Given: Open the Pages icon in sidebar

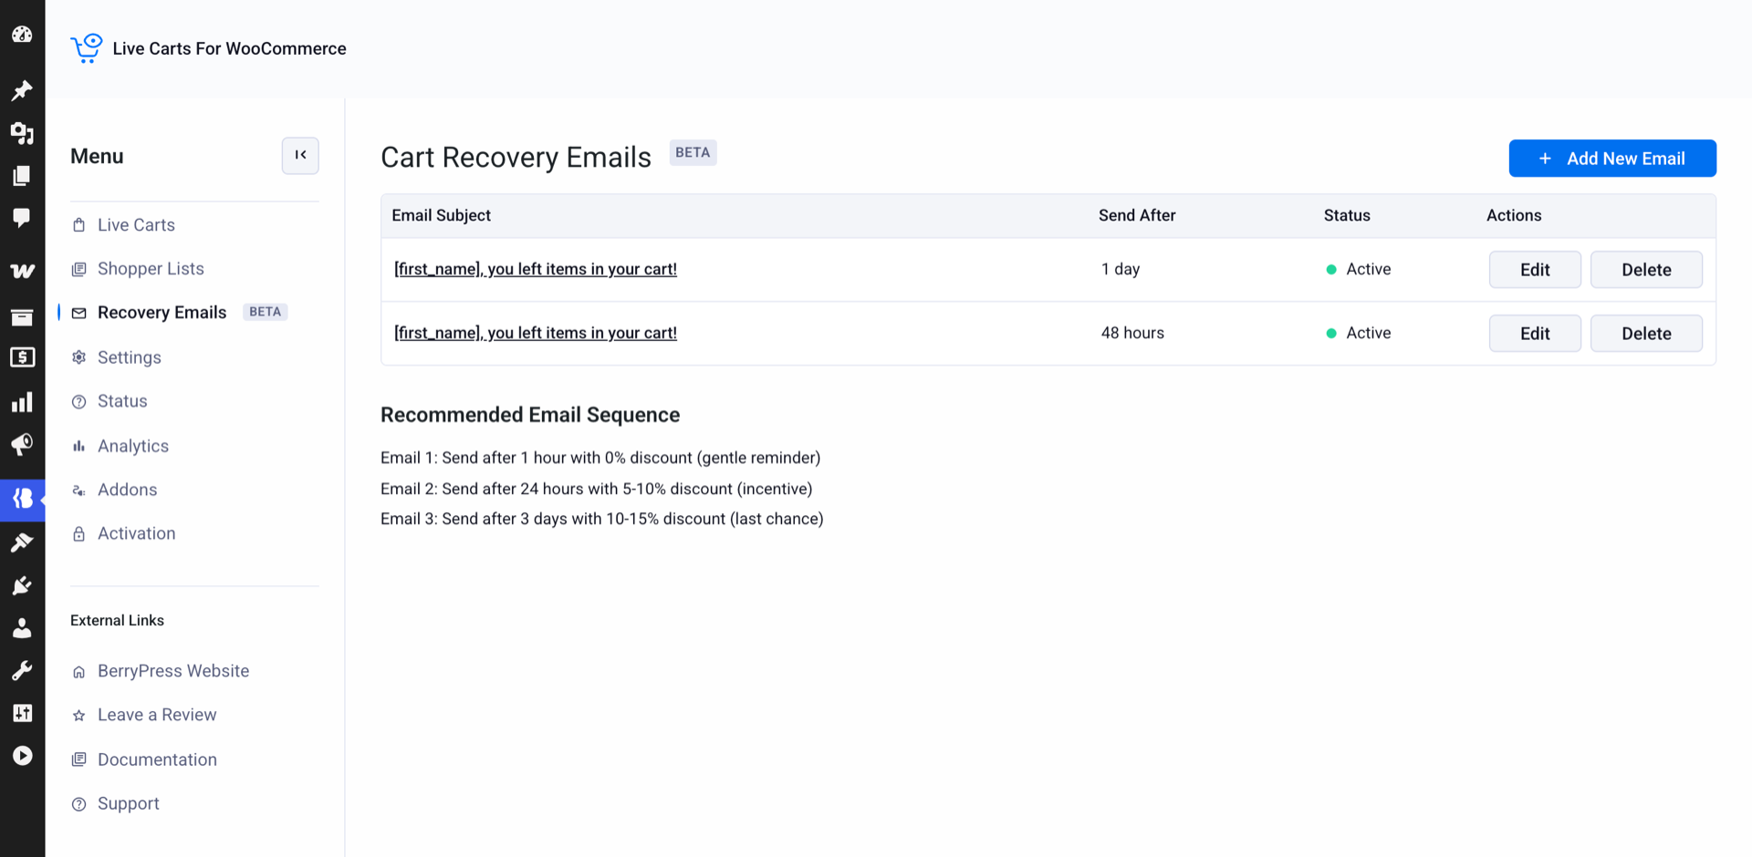Looking at the screenshot, I should [x=22, y=175].
